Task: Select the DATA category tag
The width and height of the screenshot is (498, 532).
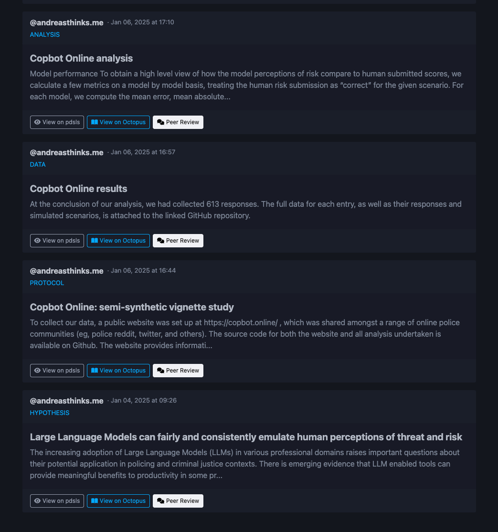Action: click(x=38, y=164)
